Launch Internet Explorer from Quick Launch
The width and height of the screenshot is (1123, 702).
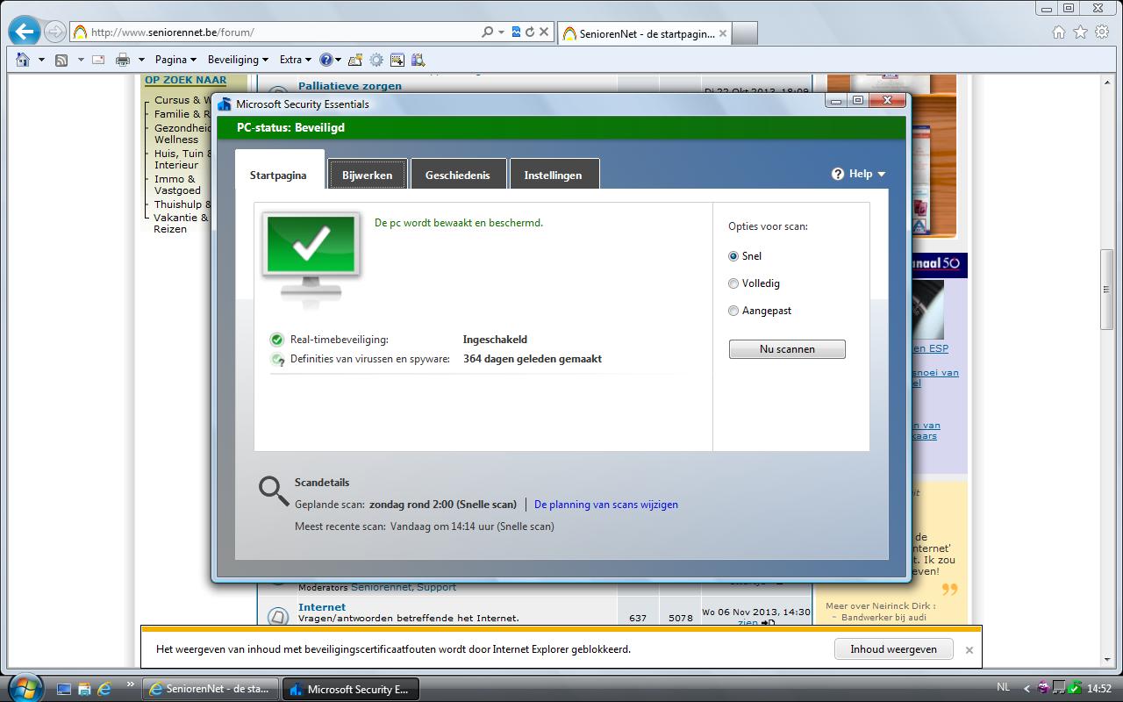point(104,689)
